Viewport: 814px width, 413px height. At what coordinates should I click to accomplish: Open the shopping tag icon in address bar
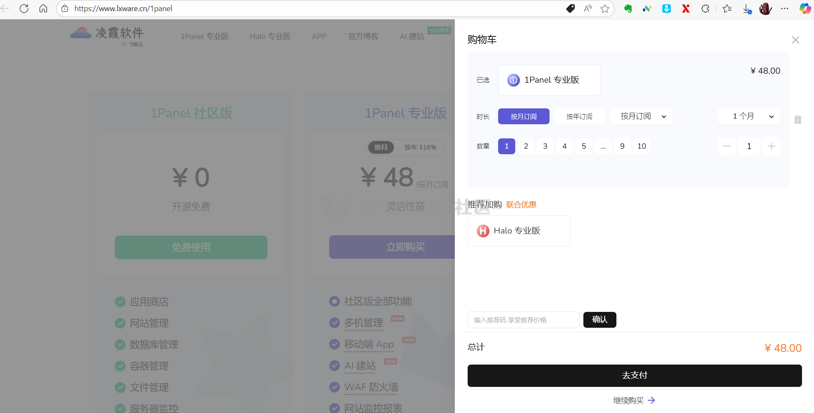[571, 9]
